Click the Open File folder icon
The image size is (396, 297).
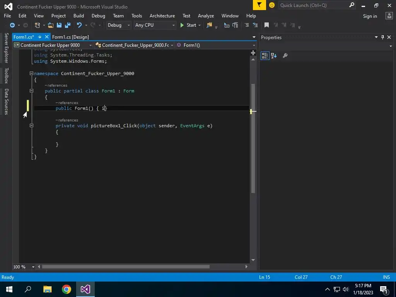pos(51,25)
